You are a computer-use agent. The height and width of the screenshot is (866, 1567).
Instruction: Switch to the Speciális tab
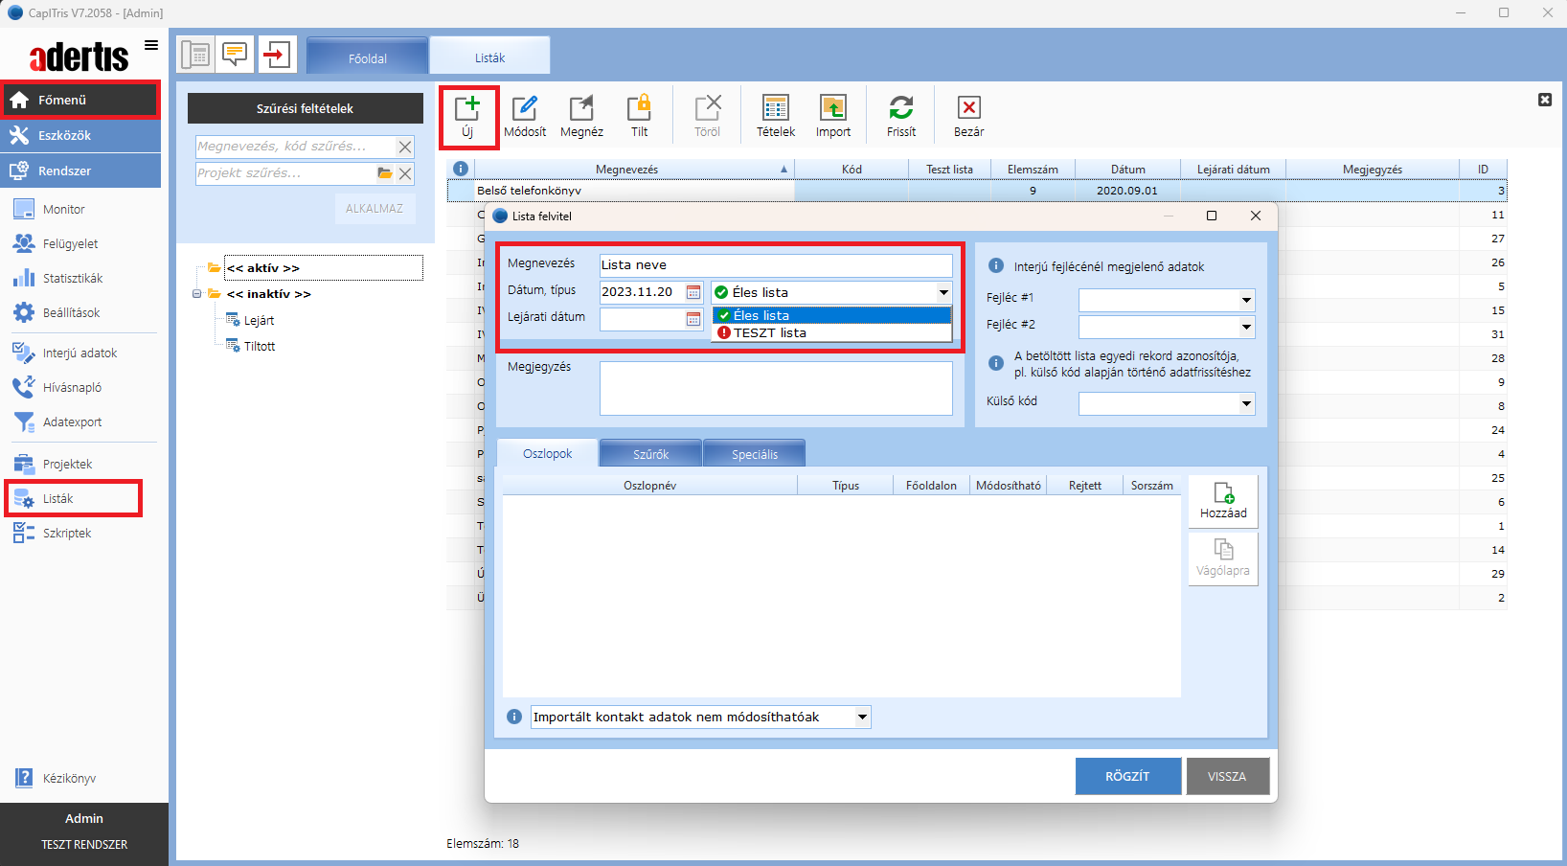pyautogui.click(x=754, y=454)
